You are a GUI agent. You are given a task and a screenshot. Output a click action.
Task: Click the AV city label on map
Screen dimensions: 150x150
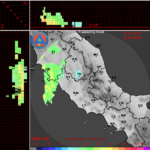[124, 122]
